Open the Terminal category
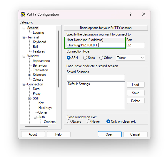This screenshot has width=167, height=157. coord(33,37)
